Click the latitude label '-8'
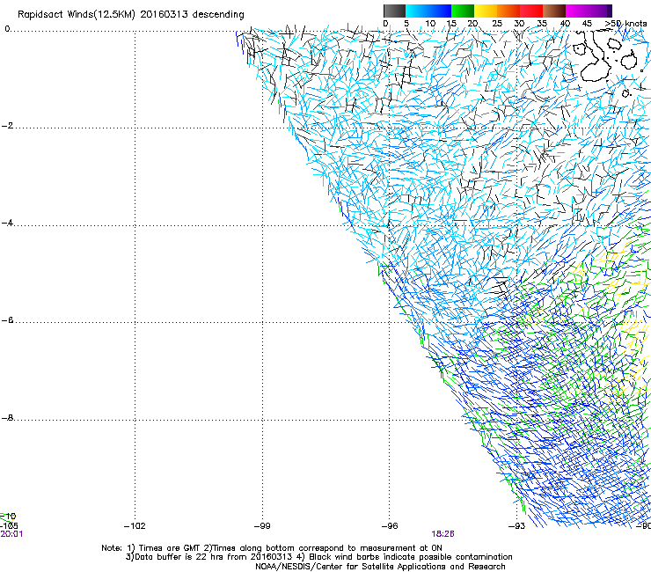Viewport: 651px width, 572px height. 7,418
